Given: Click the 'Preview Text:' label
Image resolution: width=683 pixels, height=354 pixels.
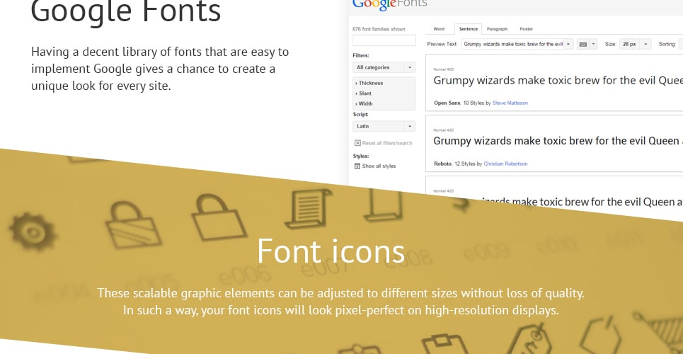Looking at the screenshot, I should [442, 44].
